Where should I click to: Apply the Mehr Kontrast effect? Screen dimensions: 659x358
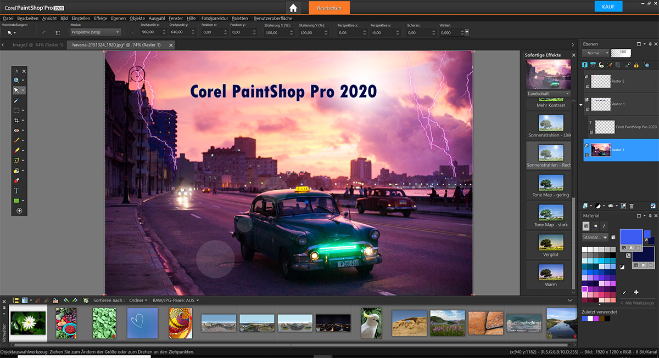click(550, 104)
